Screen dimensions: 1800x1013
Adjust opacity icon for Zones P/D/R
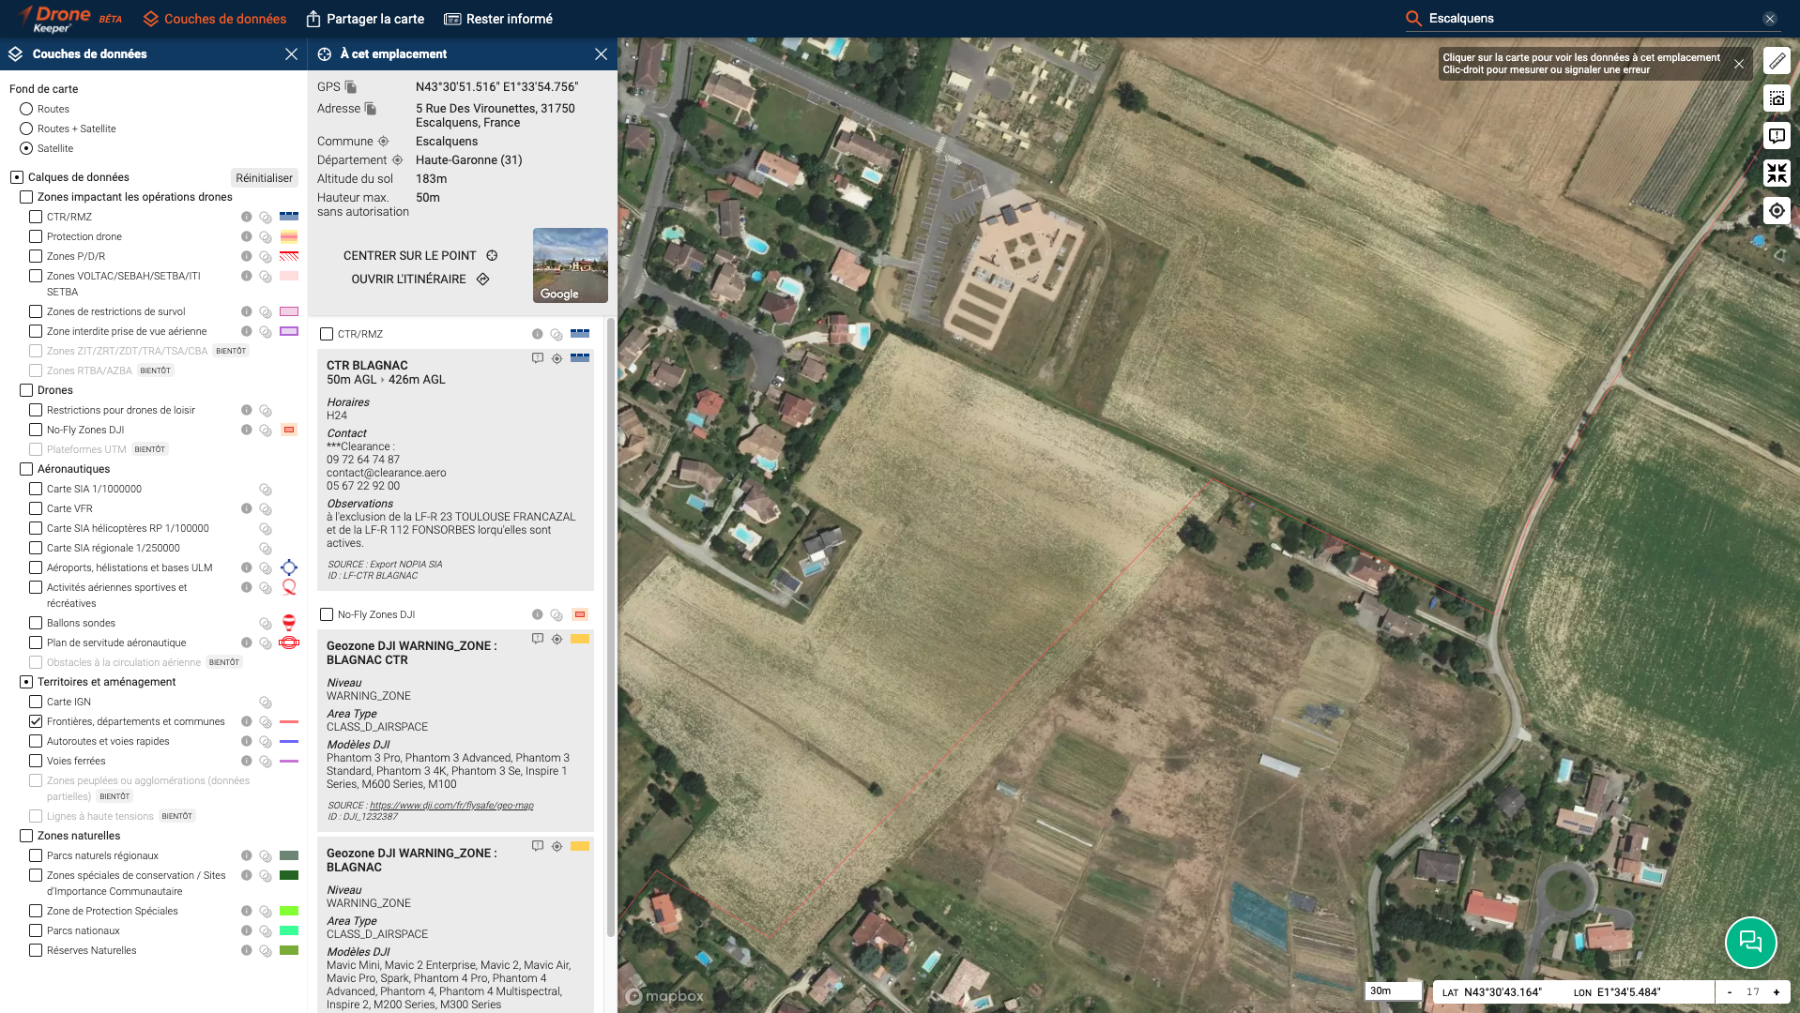click(x=266, y=257)
